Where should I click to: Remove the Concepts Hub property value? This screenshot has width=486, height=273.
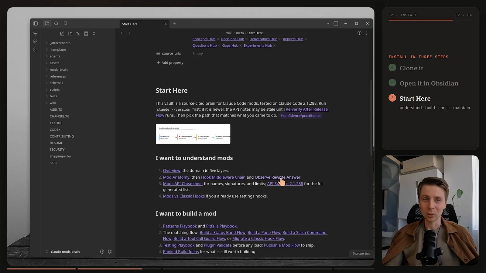[x=217, y=39]
